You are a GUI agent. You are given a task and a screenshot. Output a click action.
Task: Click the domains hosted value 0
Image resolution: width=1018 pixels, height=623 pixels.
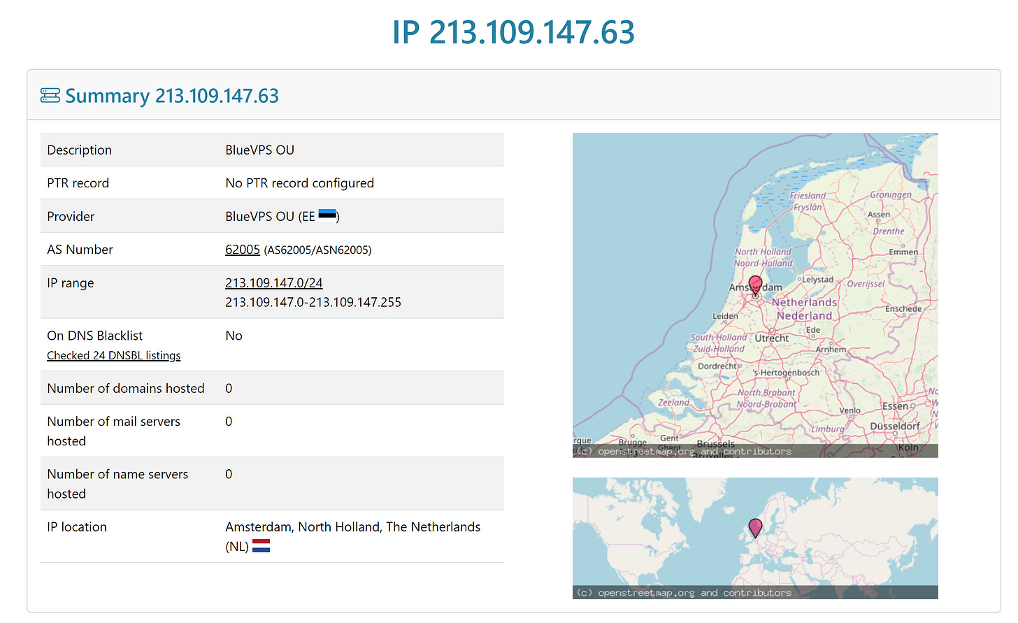point(229,389)
